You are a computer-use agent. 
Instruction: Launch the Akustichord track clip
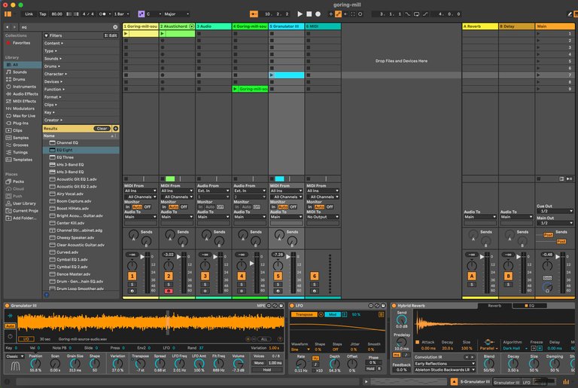pos(163,34)
